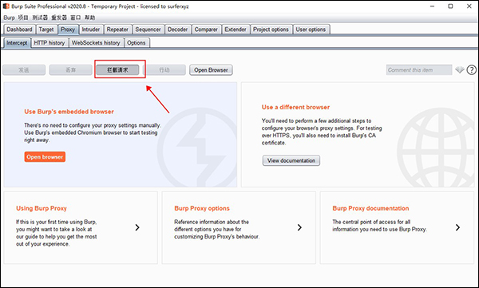Switch to the Sequencer tab
This screenshot has width=479, height=288.
(148, 30)
